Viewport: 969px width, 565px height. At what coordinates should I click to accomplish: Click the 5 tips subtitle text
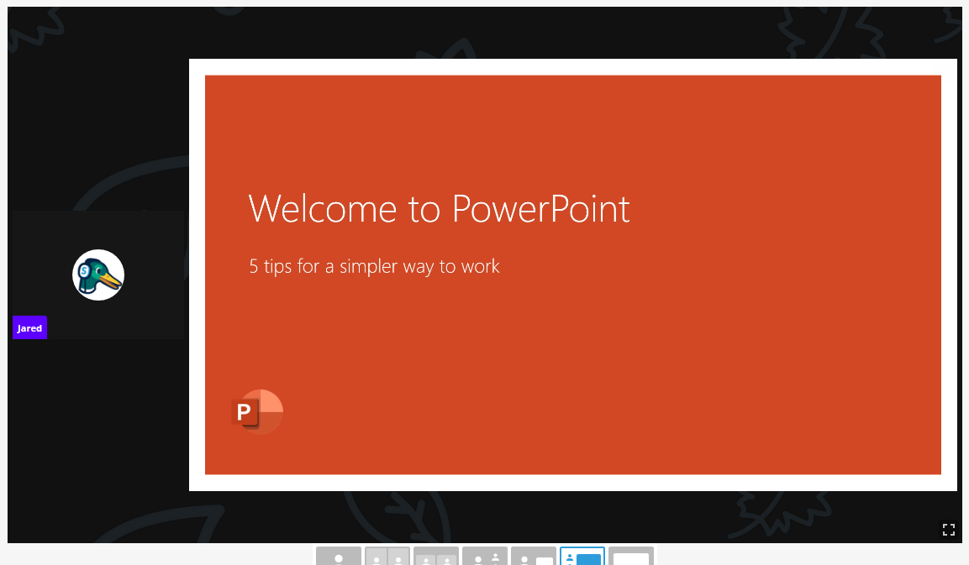click(374, 266)
